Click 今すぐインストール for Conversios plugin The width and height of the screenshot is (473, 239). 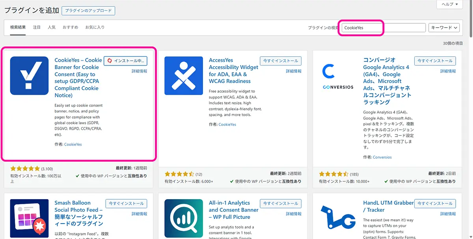coord(435,61)
